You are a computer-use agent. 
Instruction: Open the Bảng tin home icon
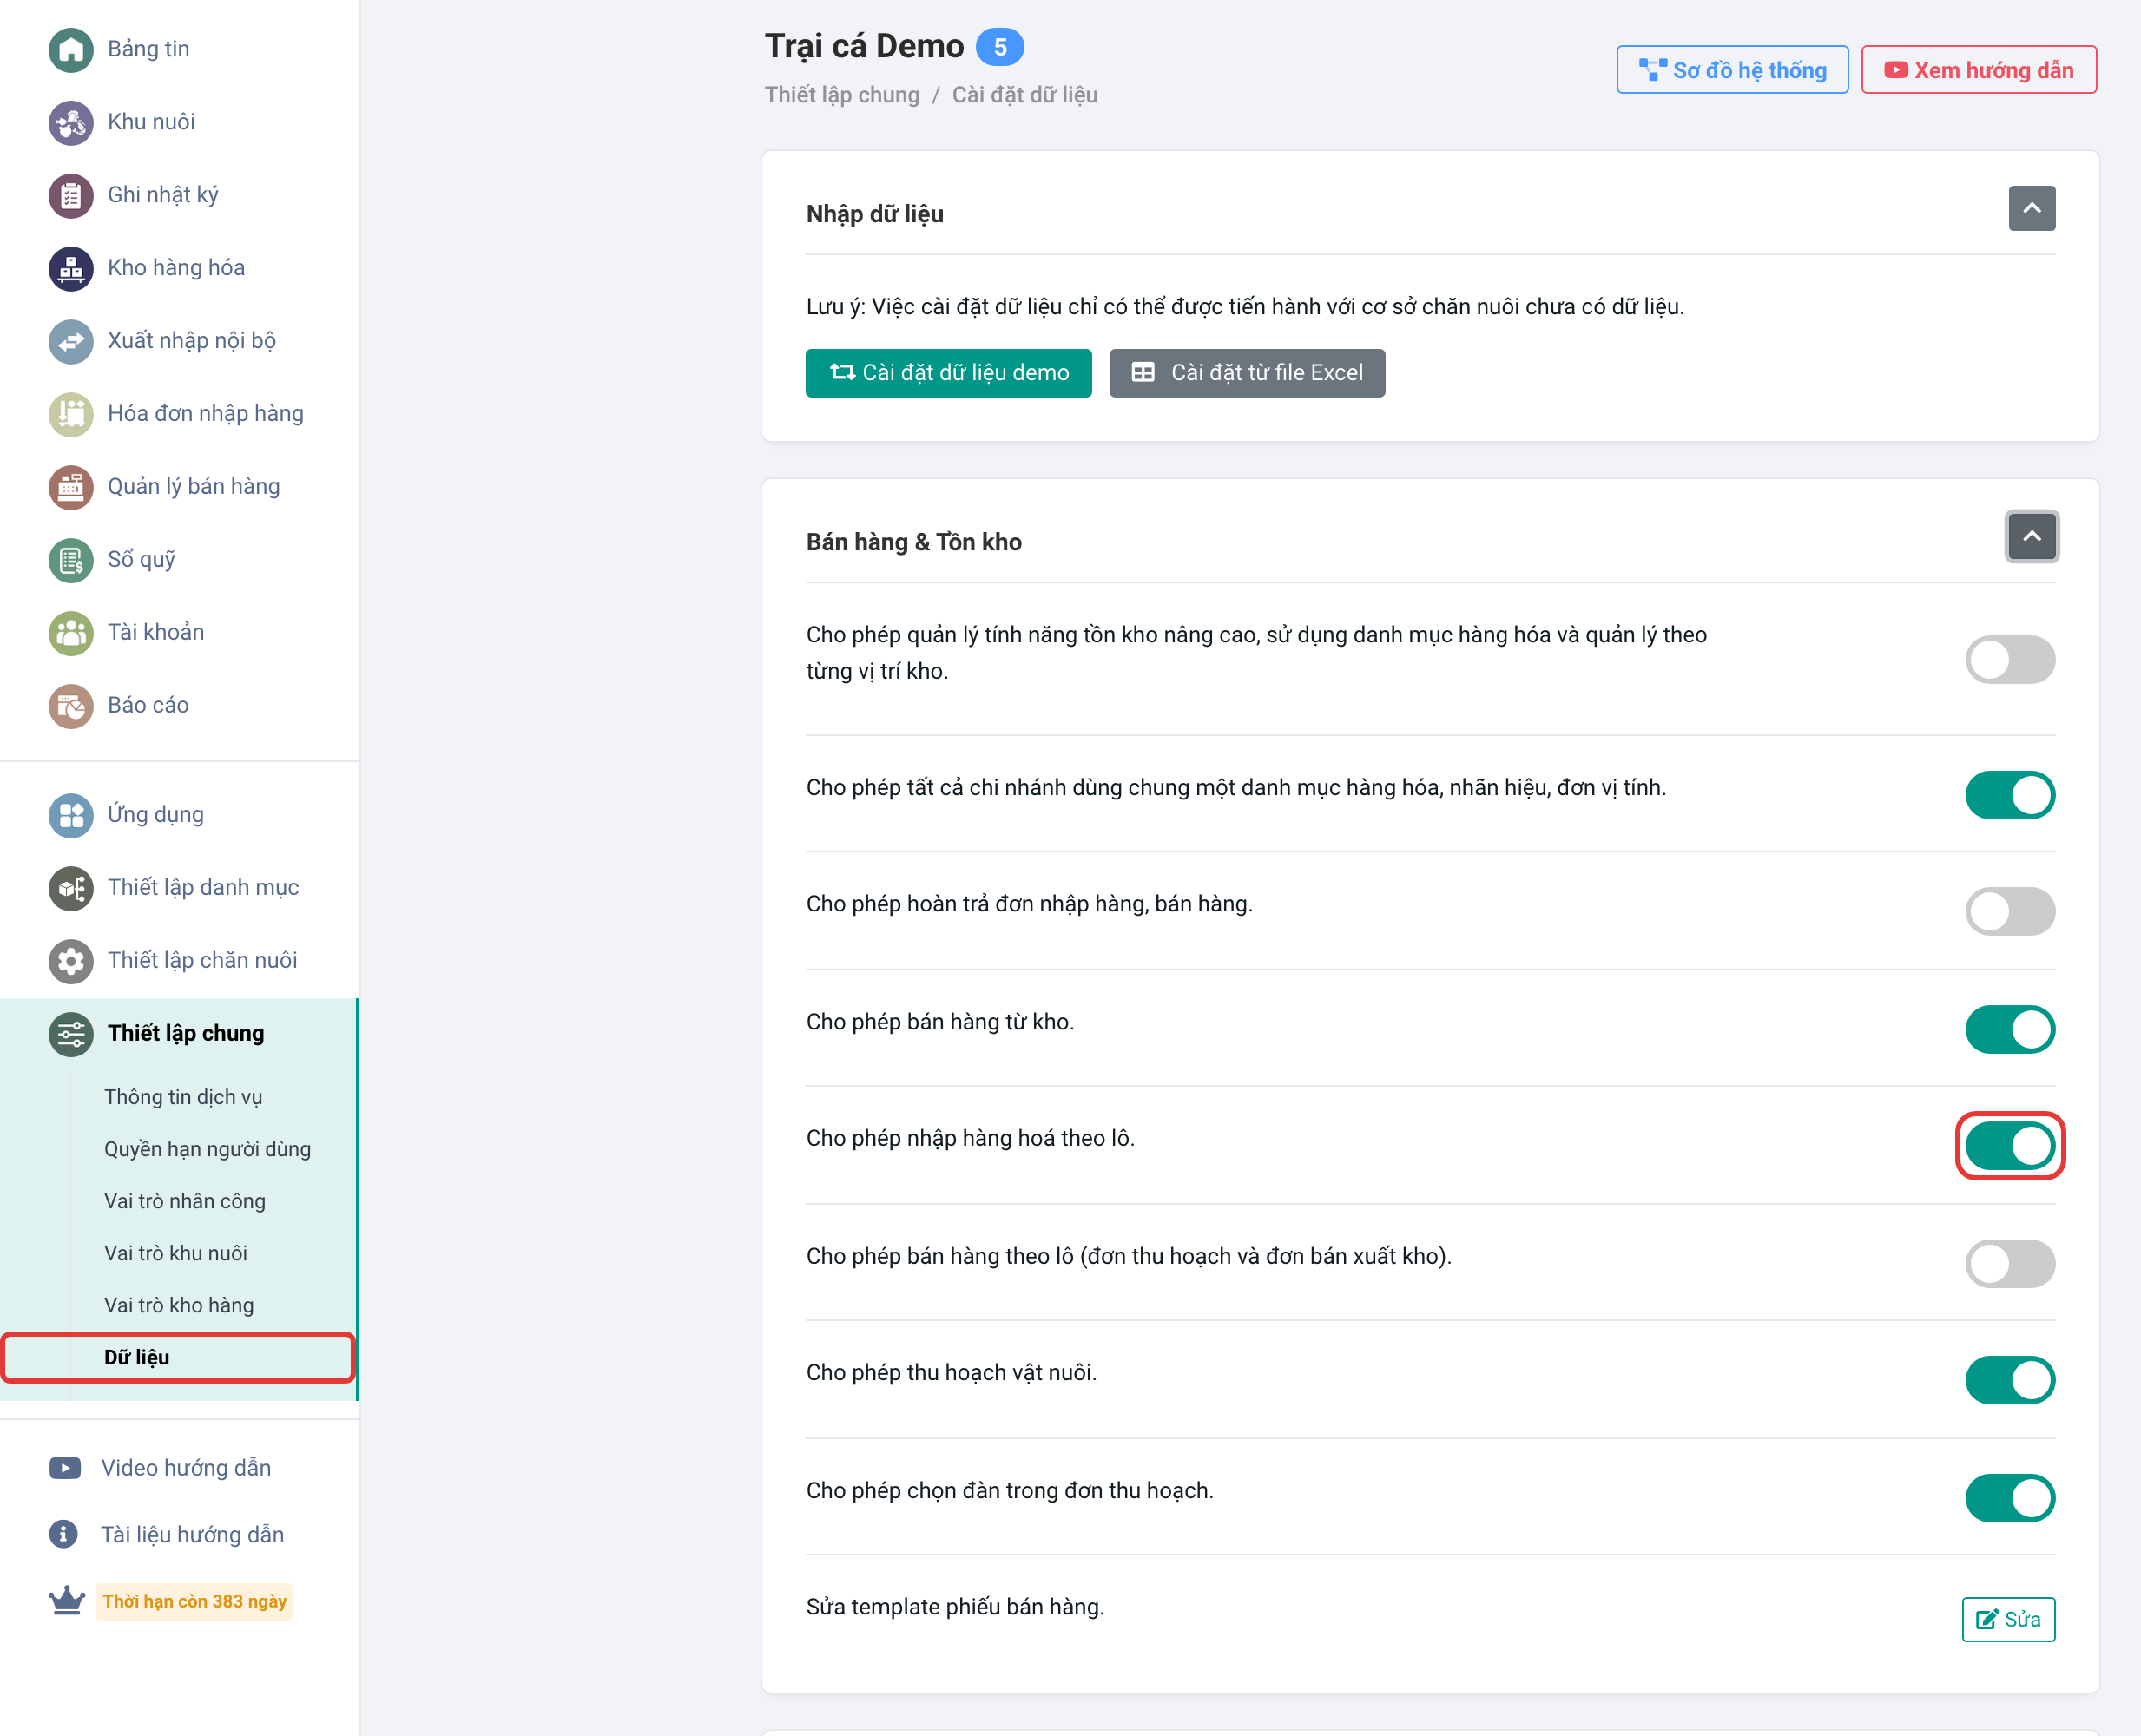point(71,49)
